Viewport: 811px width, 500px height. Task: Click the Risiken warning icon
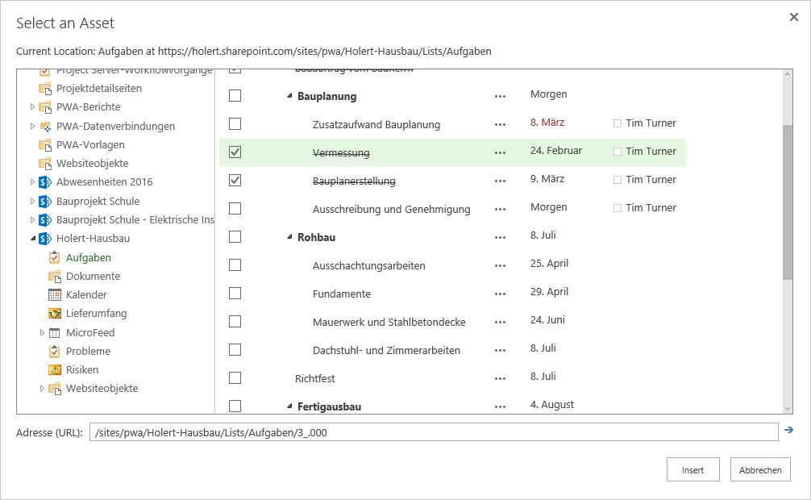[55, 370]
